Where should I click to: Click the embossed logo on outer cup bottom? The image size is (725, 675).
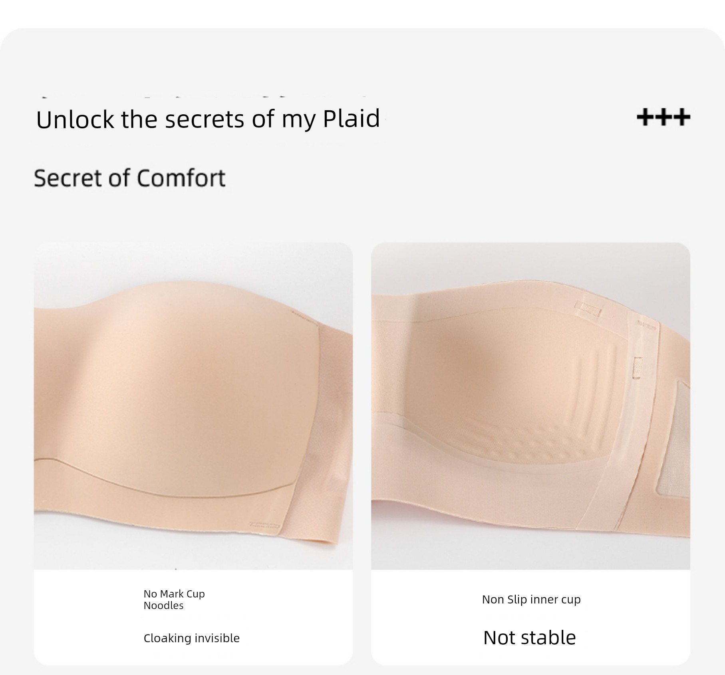(x=264, y=524)
